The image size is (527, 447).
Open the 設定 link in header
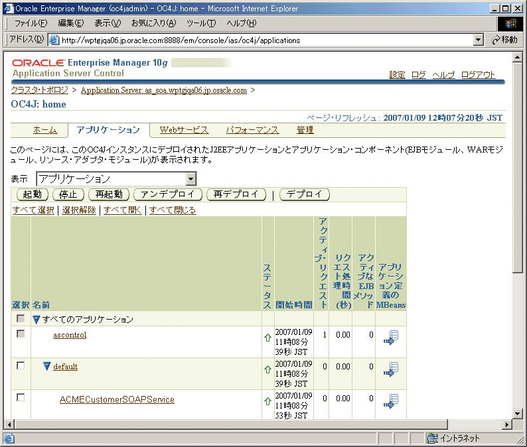click(x=398, y=75)
